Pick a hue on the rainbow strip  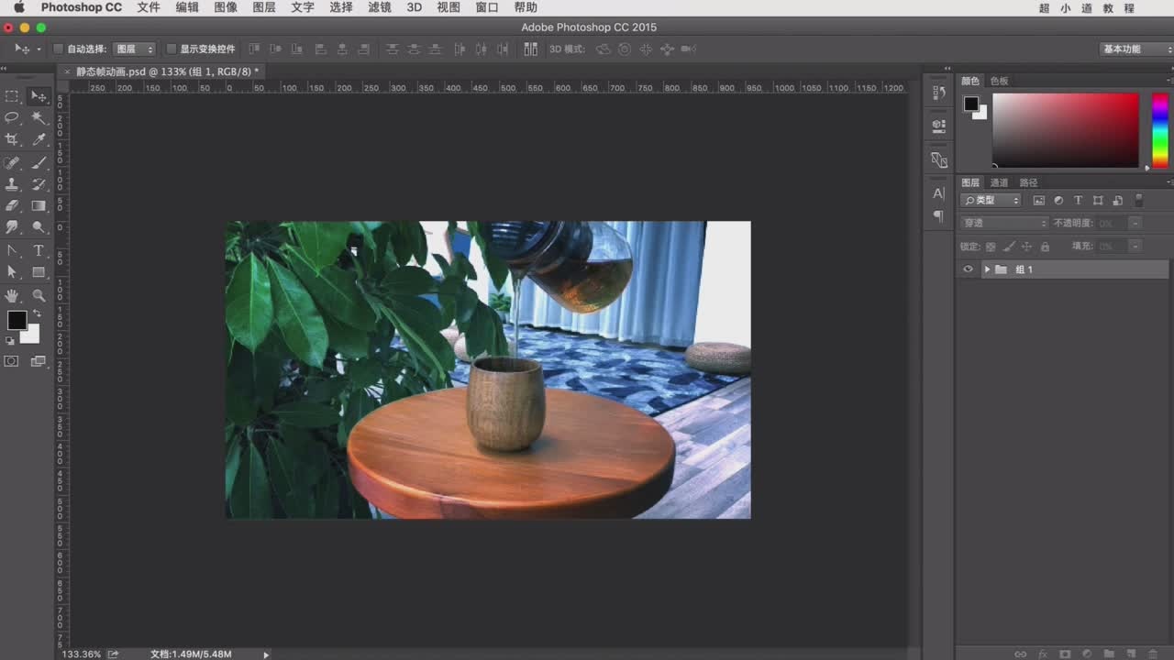coord(1160,130)
